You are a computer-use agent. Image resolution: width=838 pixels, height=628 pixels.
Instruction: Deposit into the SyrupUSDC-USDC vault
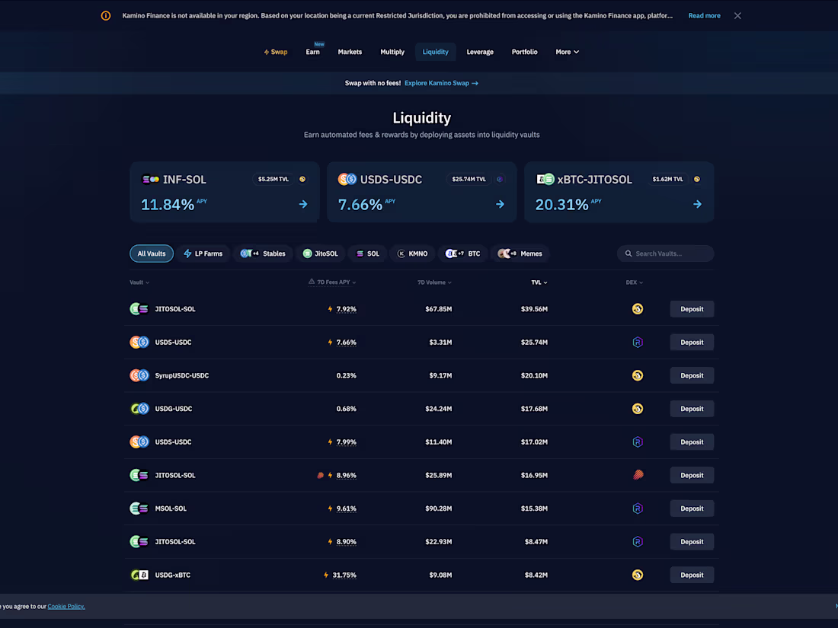tap(692, 375)
